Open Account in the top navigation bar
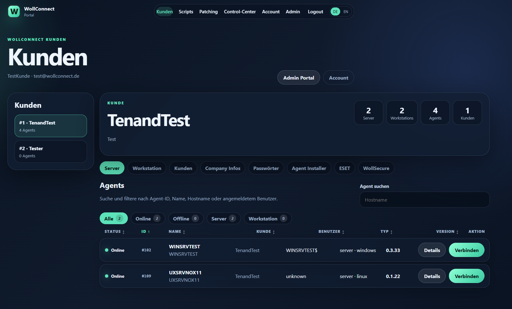Screen dimensions: 512x309 click(271, 12)
